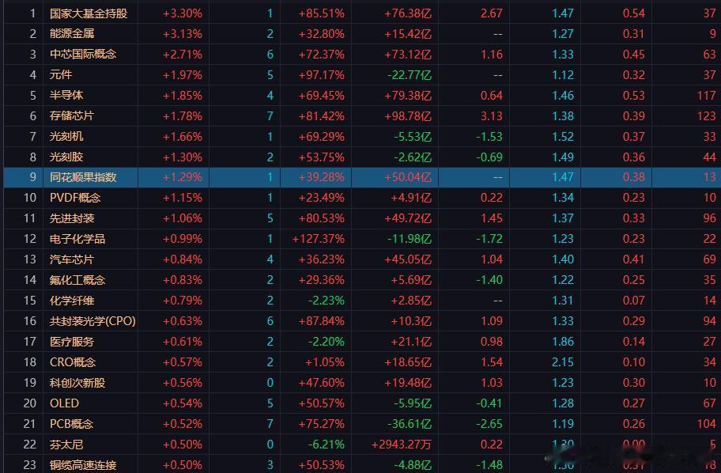The width and height of the screenshot is (721, 473).
Task: Select the 铜缆高速连接 sector name
Action: tap(83, 465)
